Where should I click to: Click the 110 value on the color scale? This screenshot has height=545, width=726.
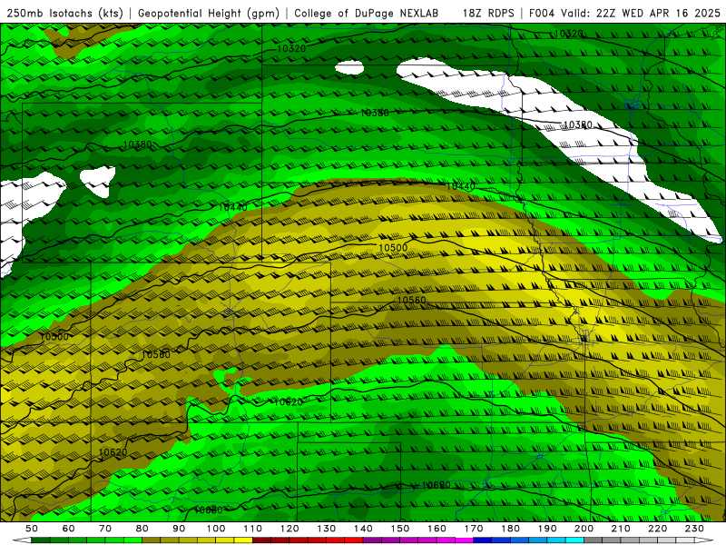(x=253, y=529)
